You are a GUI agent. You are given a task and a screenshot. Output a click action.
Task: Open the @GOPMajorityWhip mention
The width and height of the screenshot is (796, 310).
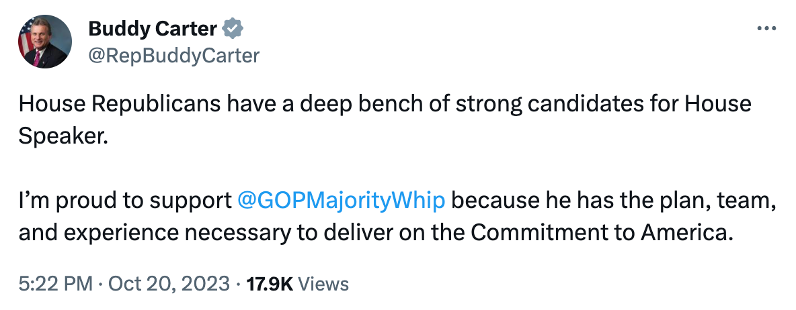click(x=342, y=200)
